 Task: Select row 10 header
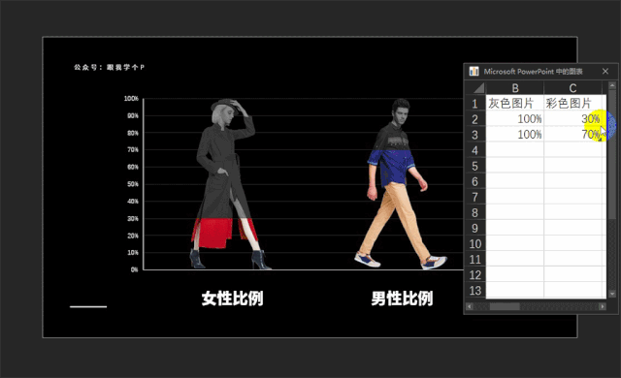474,243
